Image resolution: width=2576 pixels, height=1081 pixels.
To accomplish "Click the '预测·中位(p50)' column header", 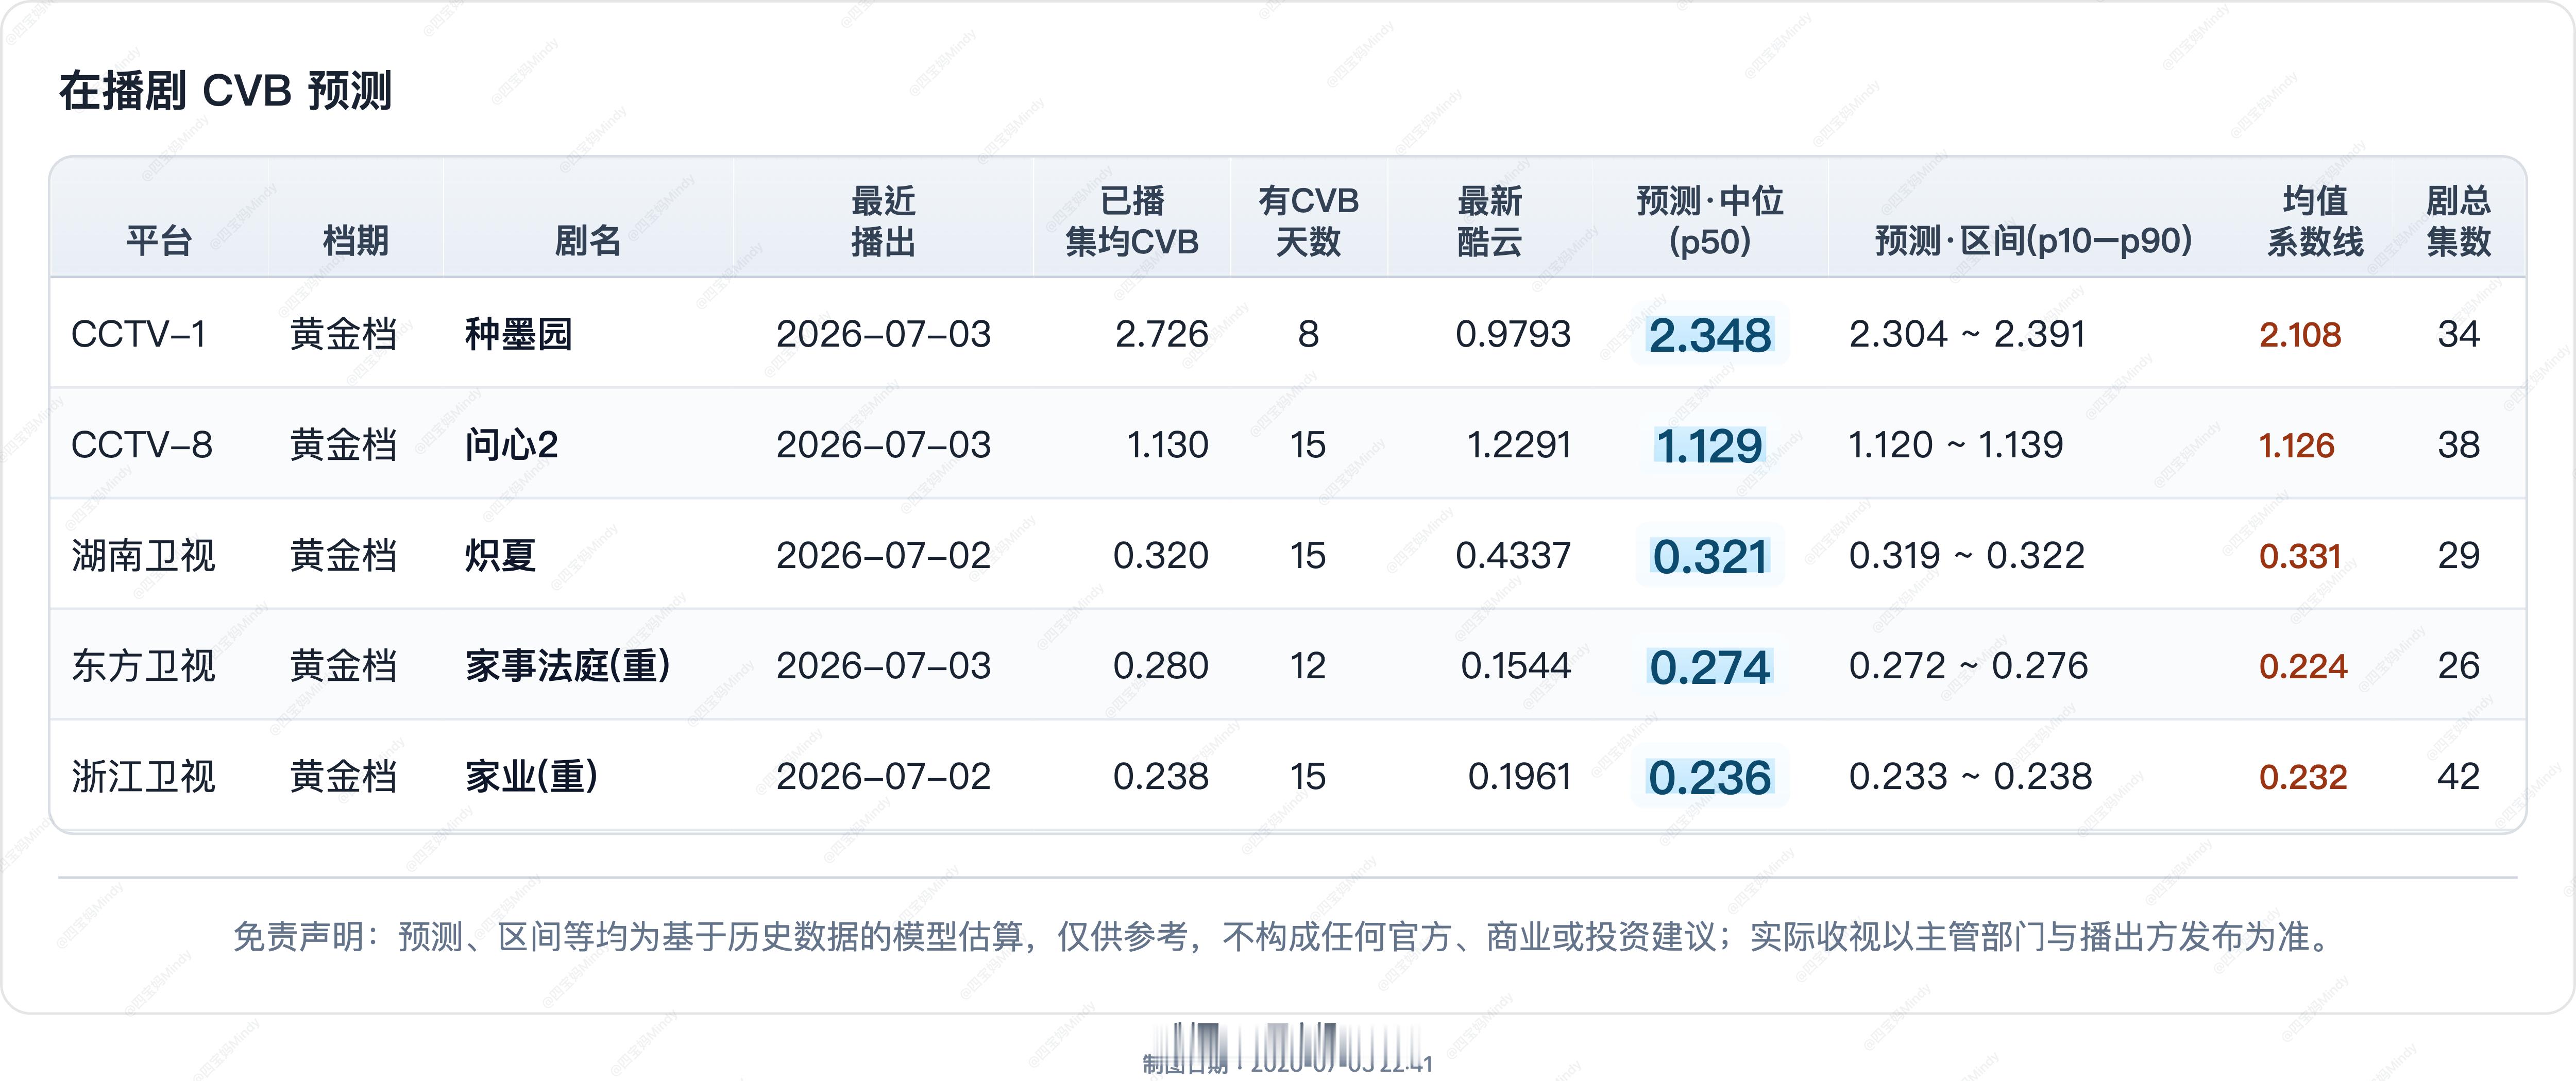I will click(x=1710, y=221).
